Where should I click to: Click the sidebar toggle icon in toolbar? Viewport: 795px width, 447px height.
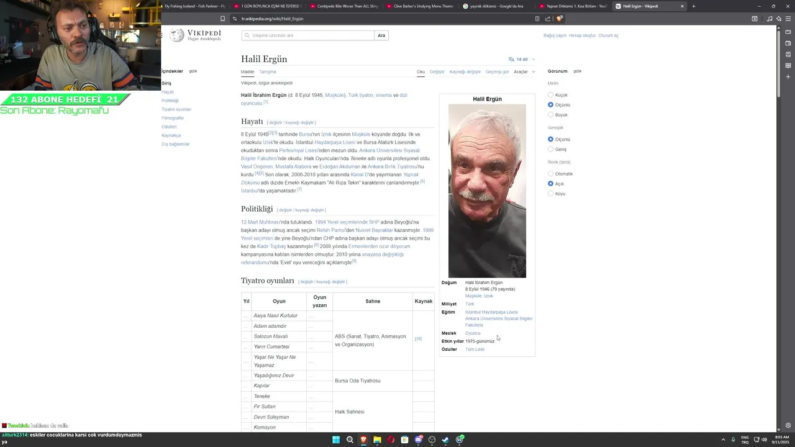tap(755, 19)
